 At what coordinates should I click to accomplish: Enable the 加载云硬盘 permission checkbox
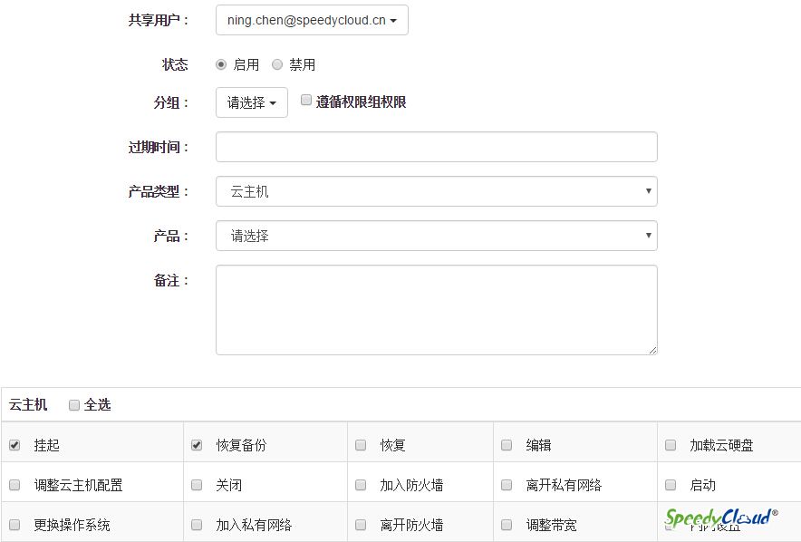[671, 445]
